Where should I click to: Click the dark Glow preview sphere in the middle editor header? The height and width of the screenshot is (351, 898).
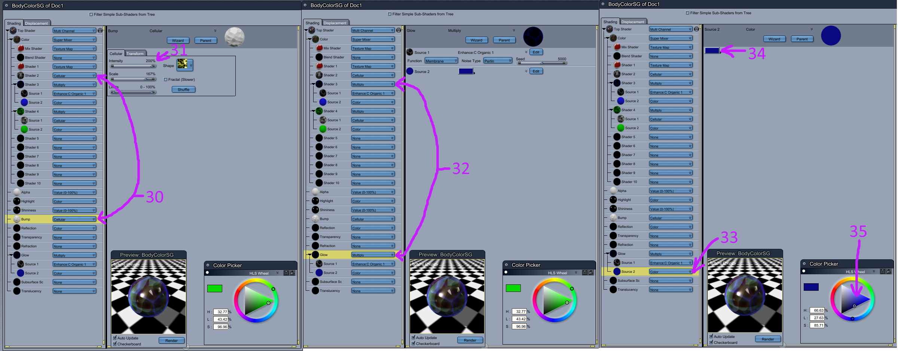point(533,37)
